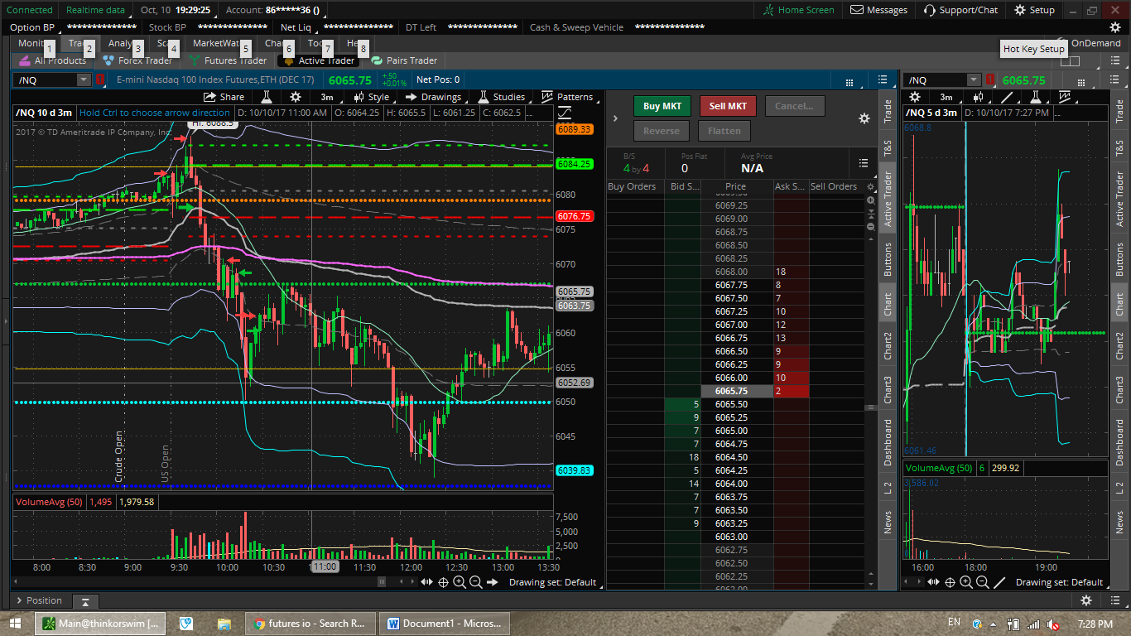The height and width of the screenshot is (636, 1131).
Task: Click the gear icon in the bottom Position bar
Action: point(1086,600)
